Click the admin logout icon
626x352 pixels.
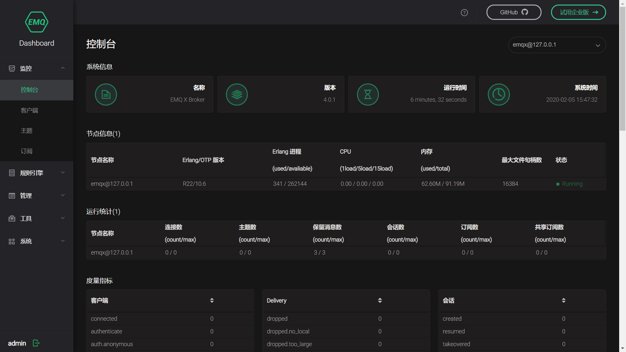pyautogui.click(x=36, y=343)
